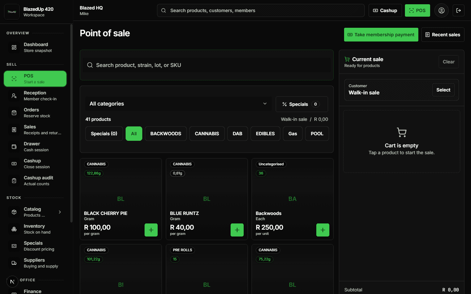Filter by EDIBLES category
The height and width of the screenshot is (294, 471).
[265, 134]
